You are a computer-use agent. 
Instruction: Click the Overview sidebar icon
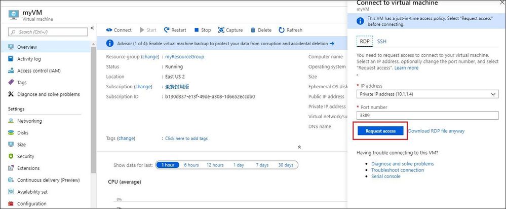point(11,47)
